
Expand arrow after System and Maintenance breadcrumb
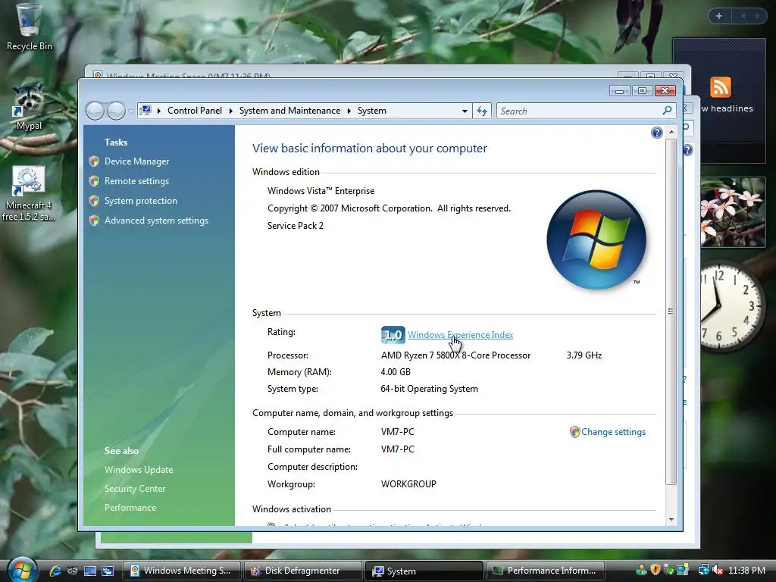[349, 111]
